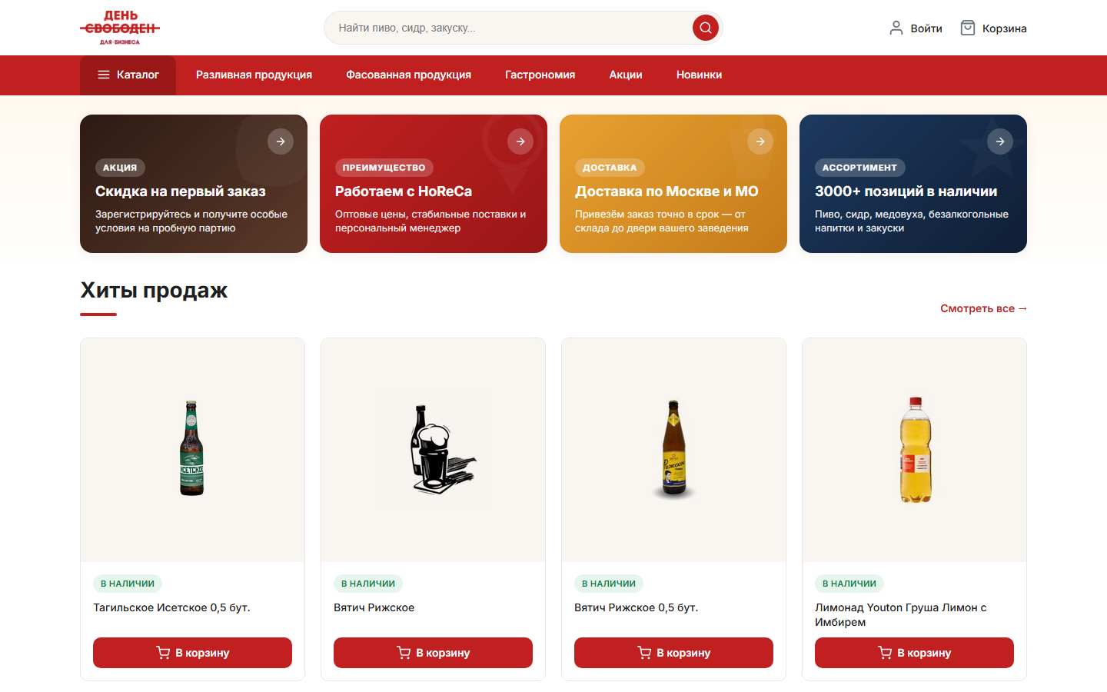This screenshot has width=1107, height=692.
Task: Click the Доставка по Москве и МО heading
Action: pyautogui.click(x=667, y=191)
